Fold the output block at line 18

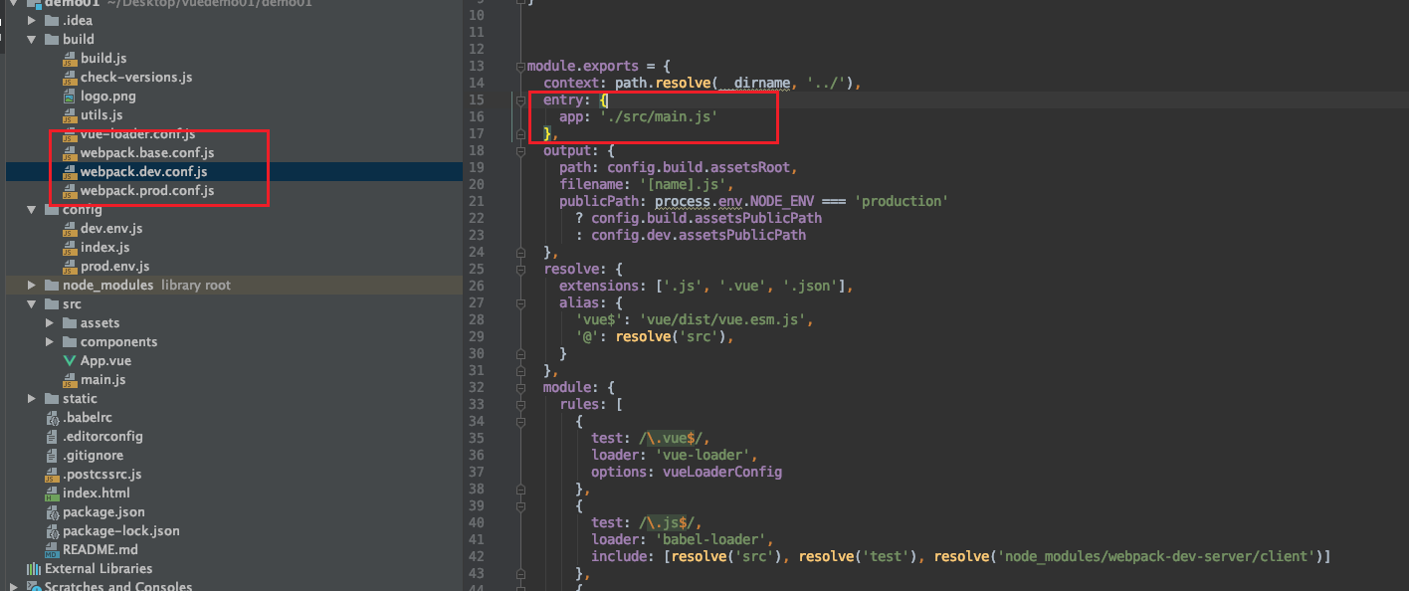pos(520,151)
